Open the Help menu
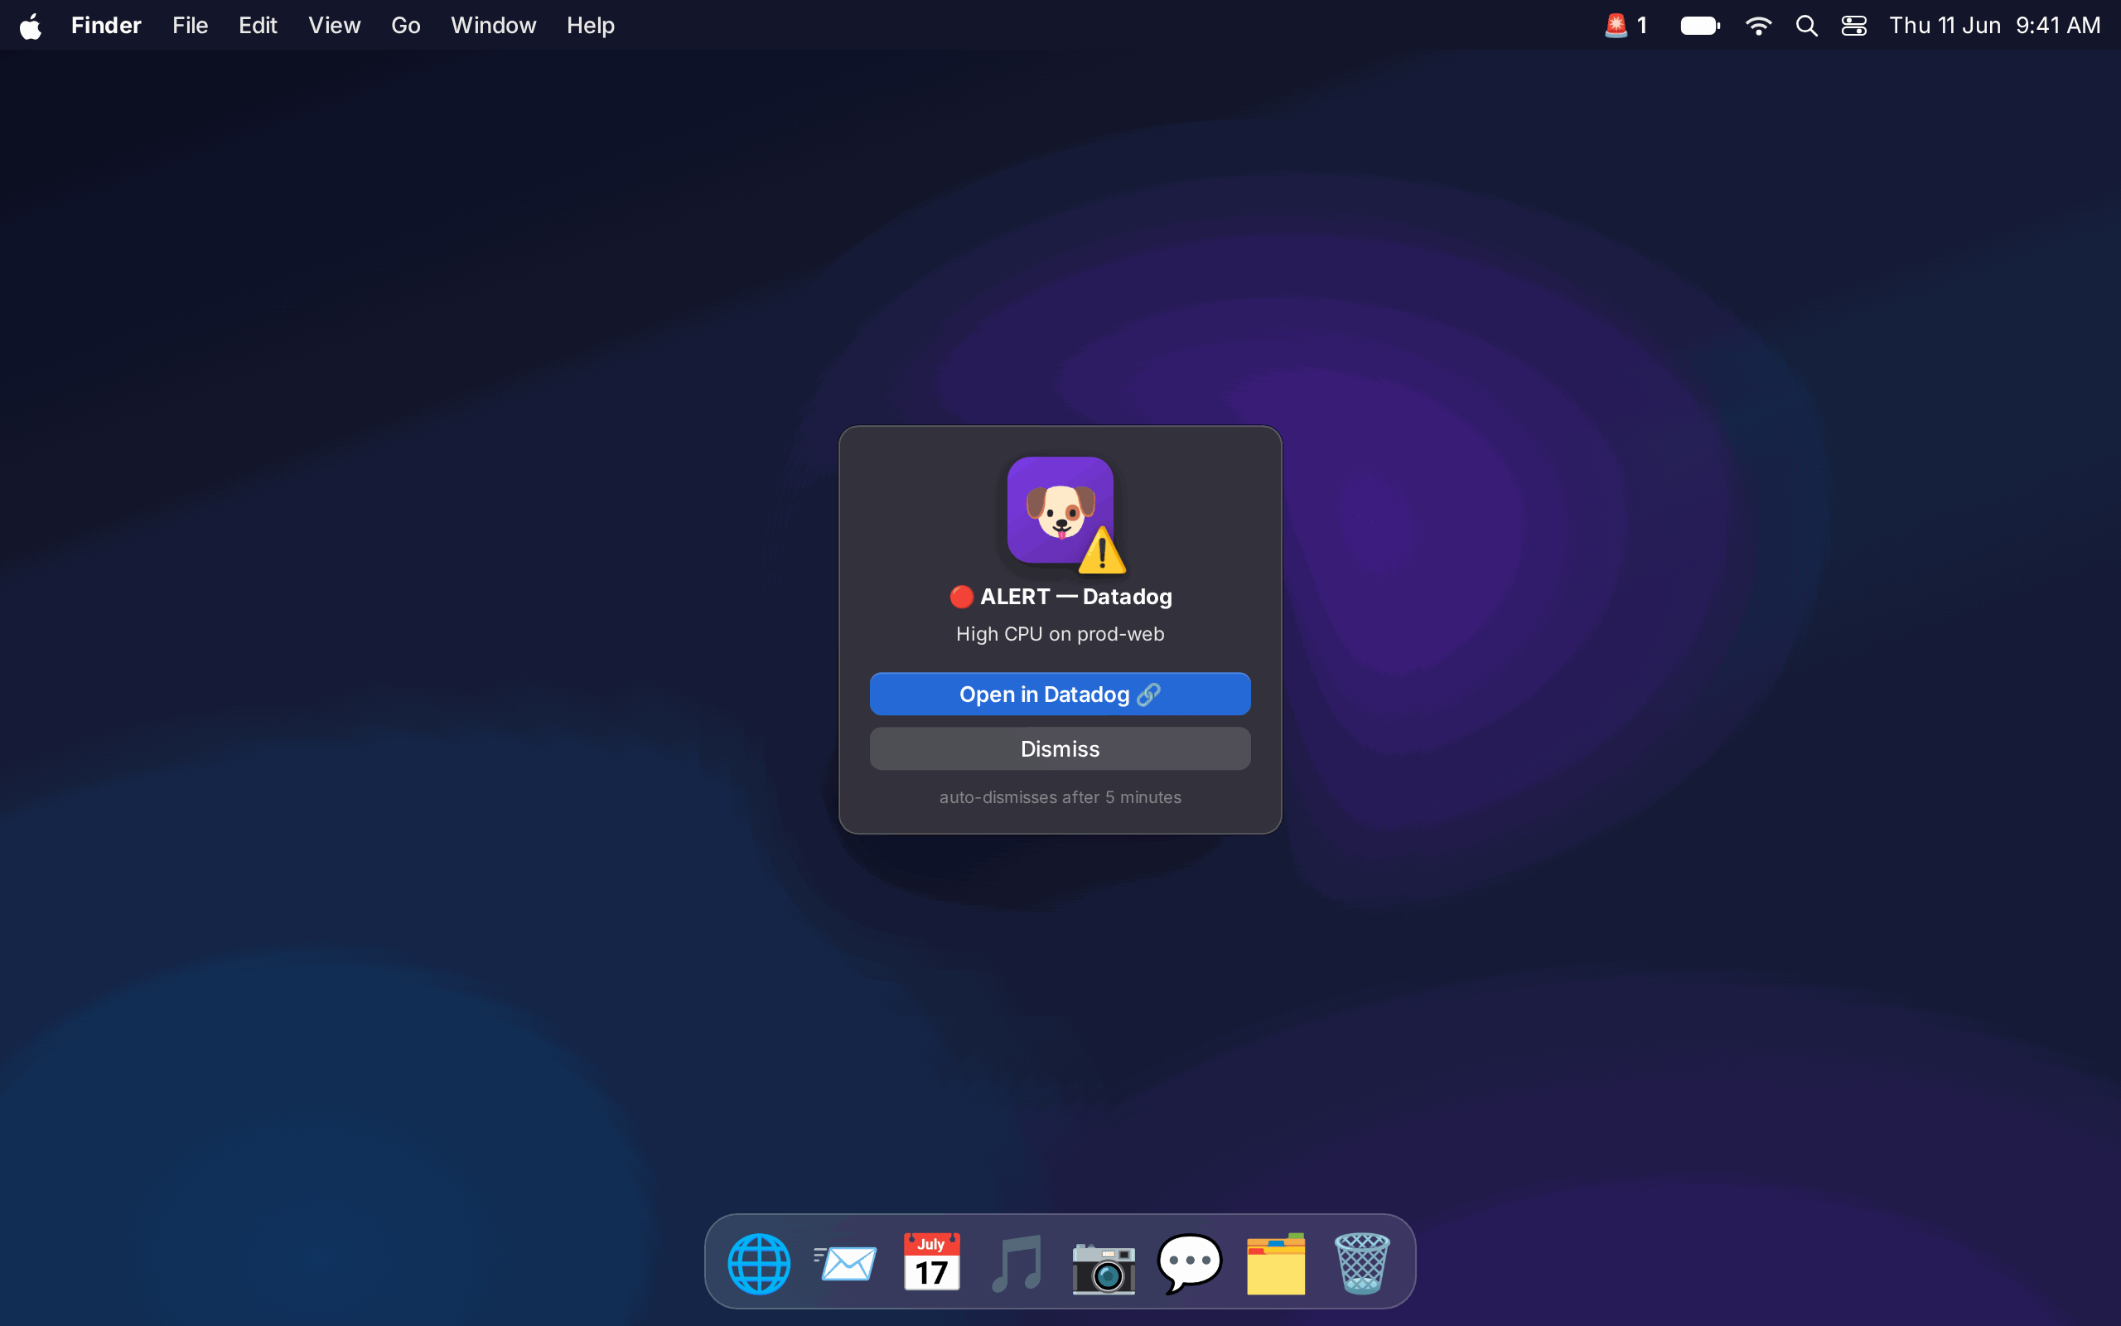Viewport: 2121px width, 1326px height. click(x=591, y=26)
